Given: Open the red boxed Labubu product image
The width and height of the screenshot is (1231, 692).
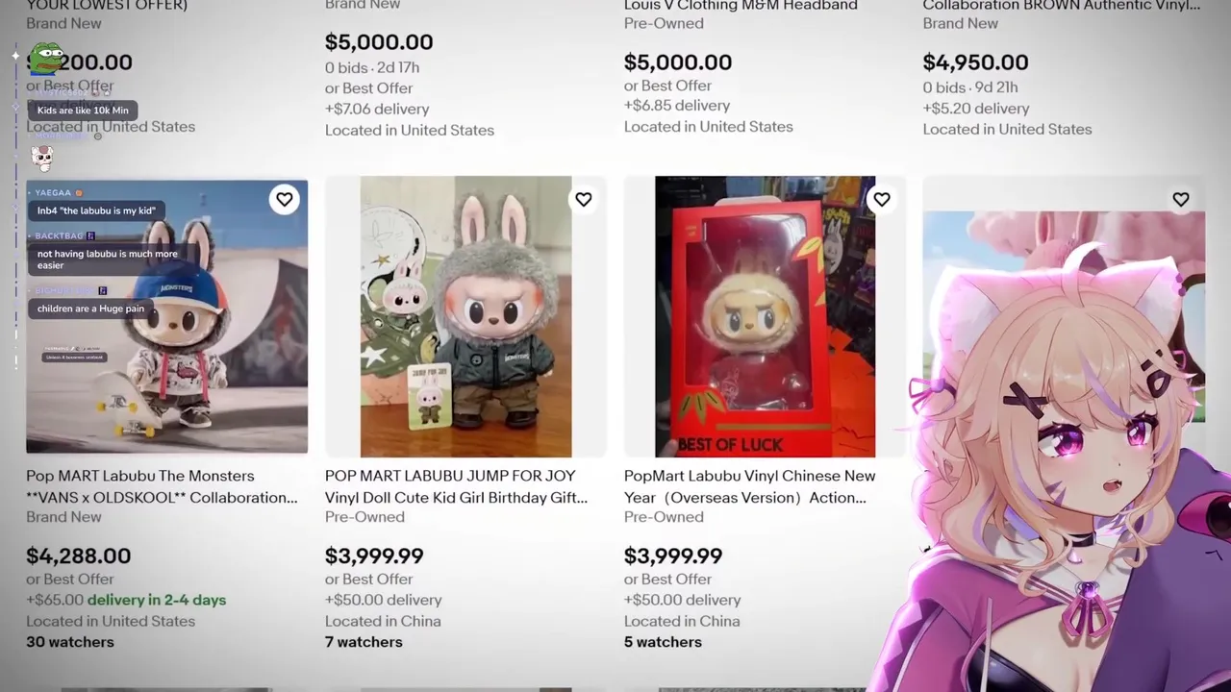Looking at the screenshot, I should [x=765, y=316].
